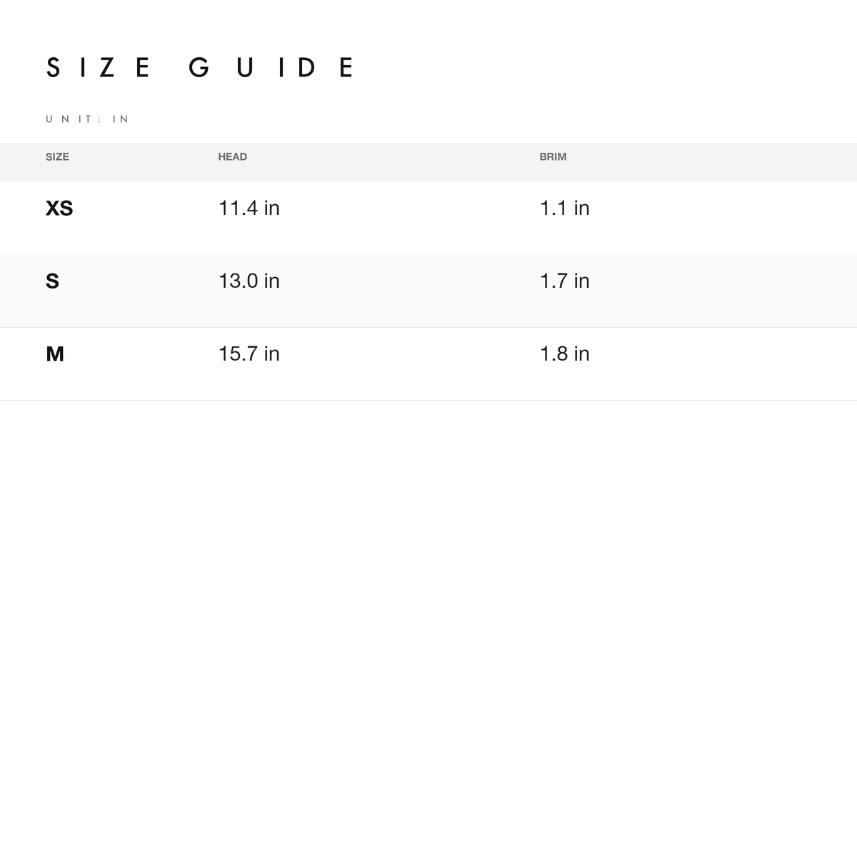
Task: Click the HEAD column header
Action: tap(233, 157)
